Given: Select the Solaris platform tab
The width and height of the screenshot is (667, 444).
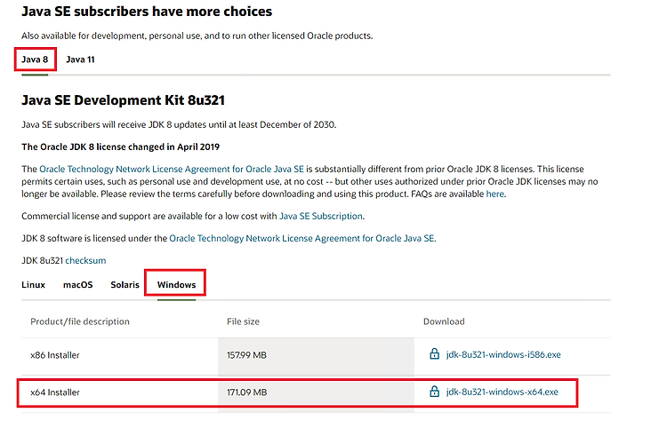Looking at the screenshot, I should (125, 285).
